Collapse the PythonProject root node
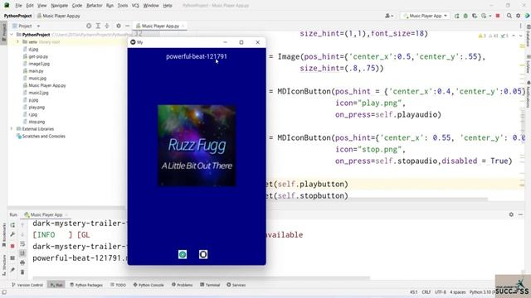This screenshot has height=298, width=531. tap(12, 35)
